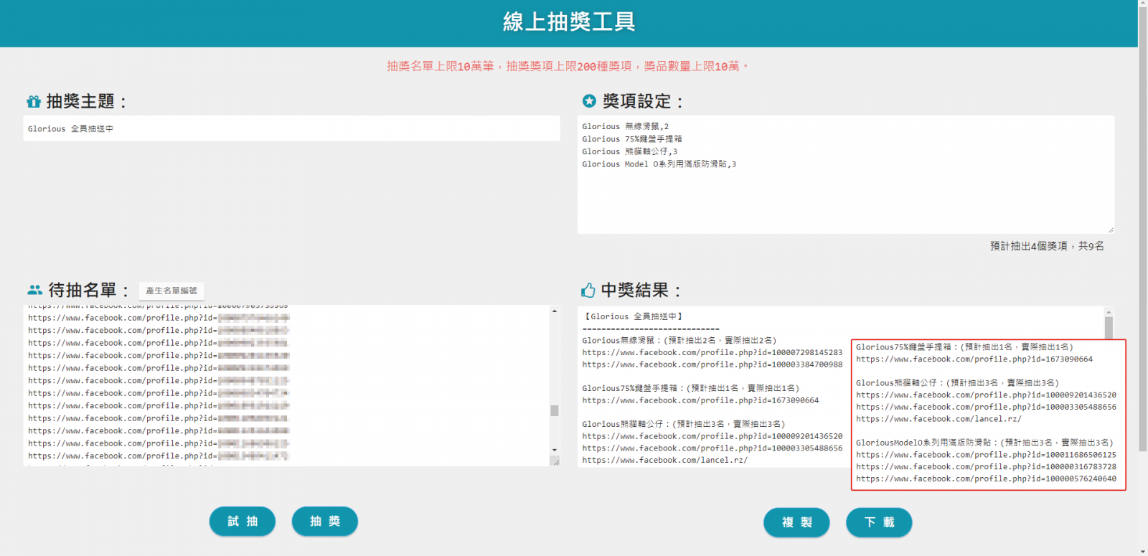Click the prize textarea resize handle

pos(1110,230)
